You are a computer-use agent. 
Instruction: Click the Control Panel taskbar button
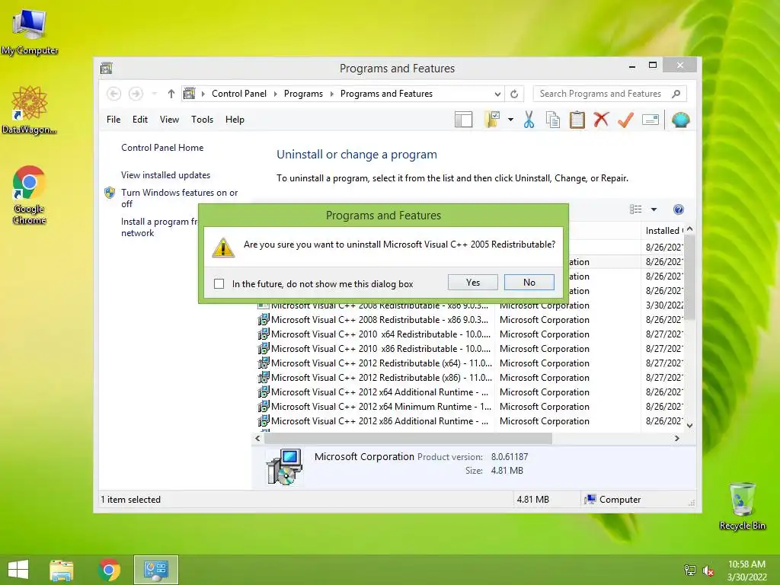[155, 570]
